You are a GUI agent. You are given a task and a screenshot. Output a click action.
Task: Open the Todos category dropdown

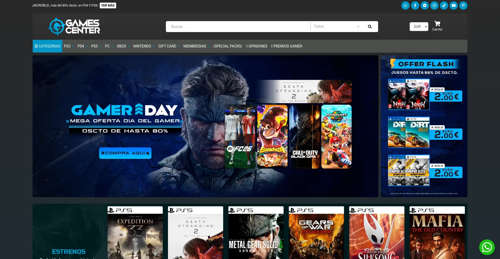tap(336, 27)
